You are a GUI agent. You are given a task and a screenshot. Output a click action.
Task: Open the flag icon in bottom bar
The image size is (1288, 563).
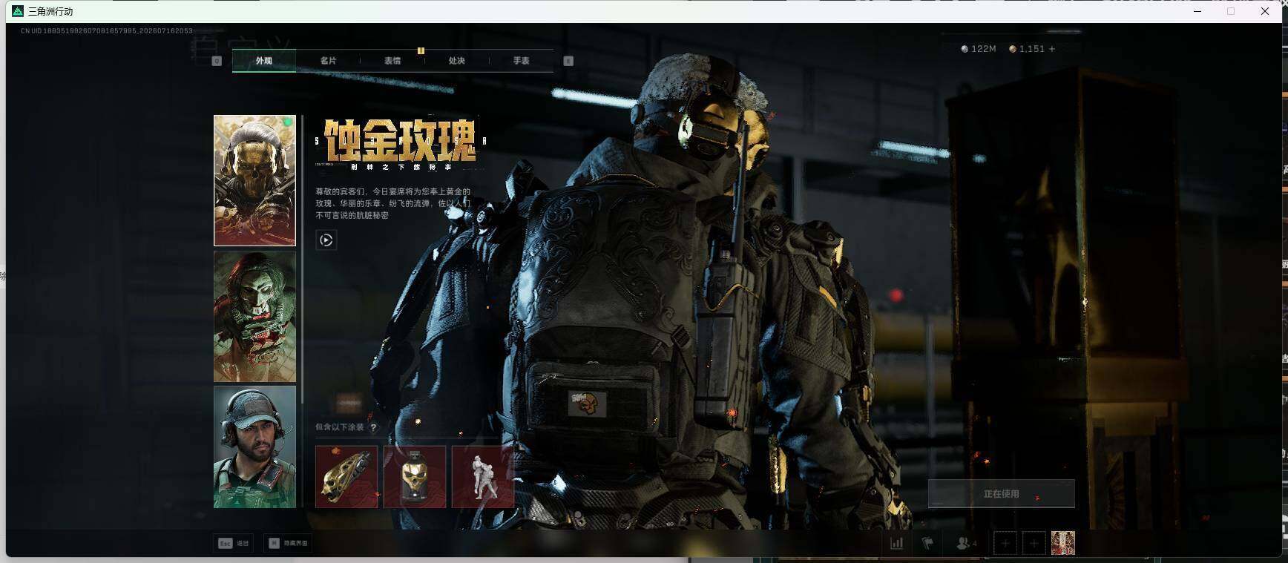click(x=927, y=543)
